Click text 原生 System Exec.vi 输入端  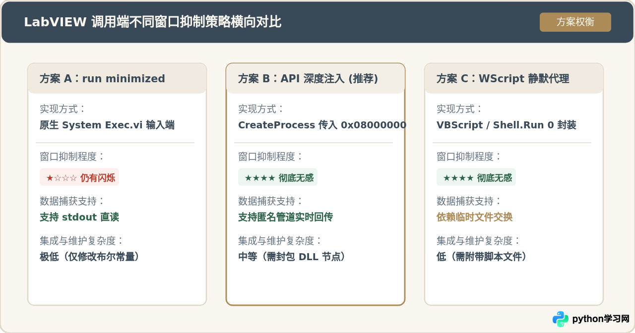107,125
